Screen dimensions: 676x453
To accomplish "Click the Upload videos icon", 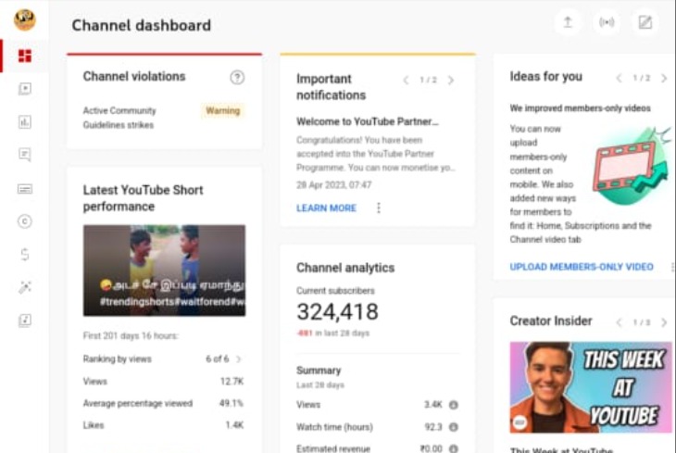I will pyautogui.click(x=568, y=22).
